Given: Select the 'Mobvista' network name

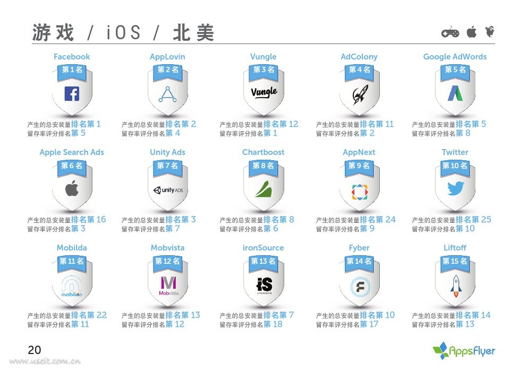Looking at the screenshot, I should pos(167,248).
